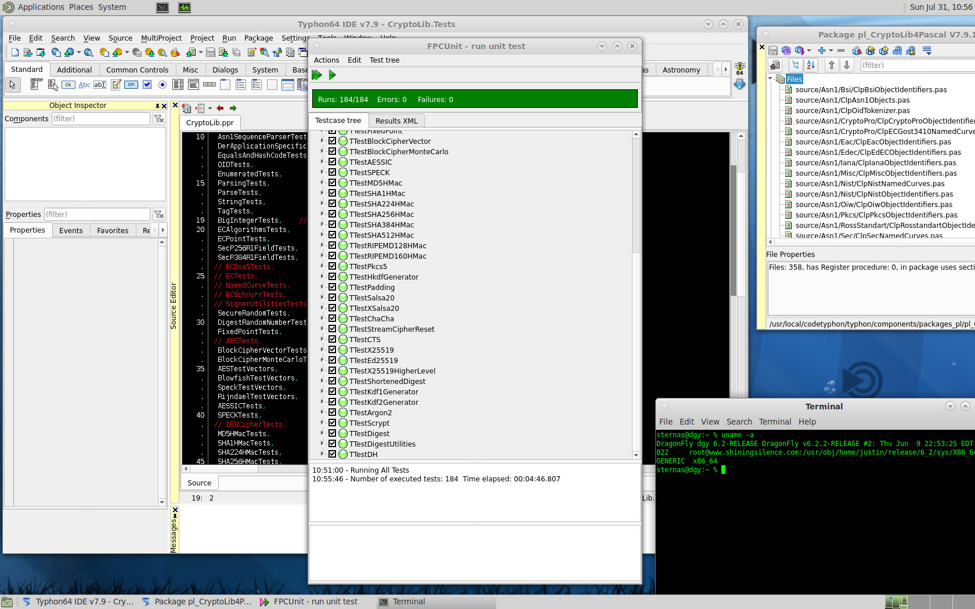Toggle directory hierarchy view in Package window
Screen dimensions: 975x609
click(x=796, y=65)
